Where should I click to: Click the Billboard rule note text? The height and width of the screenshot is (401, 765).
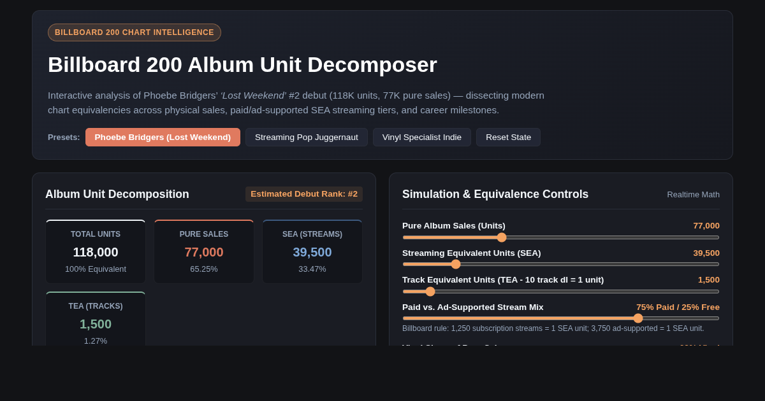(x=553, y=328)
